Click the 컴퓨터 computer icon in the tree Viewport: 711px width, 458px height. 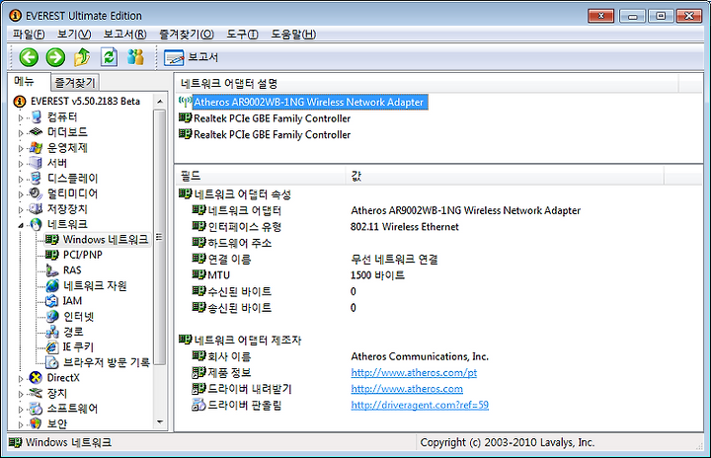pos(37,117)
